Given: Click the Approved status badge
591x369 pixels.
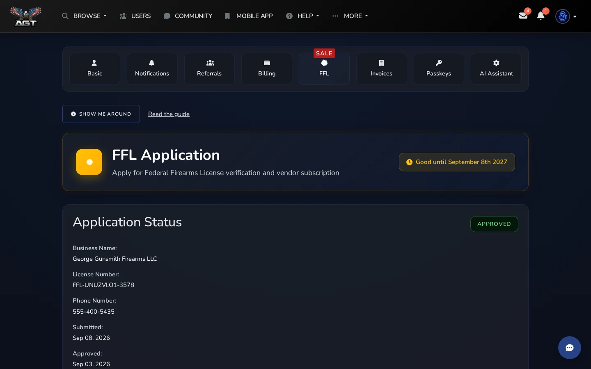Looking at the screenshot, I should tap(494, 224).
